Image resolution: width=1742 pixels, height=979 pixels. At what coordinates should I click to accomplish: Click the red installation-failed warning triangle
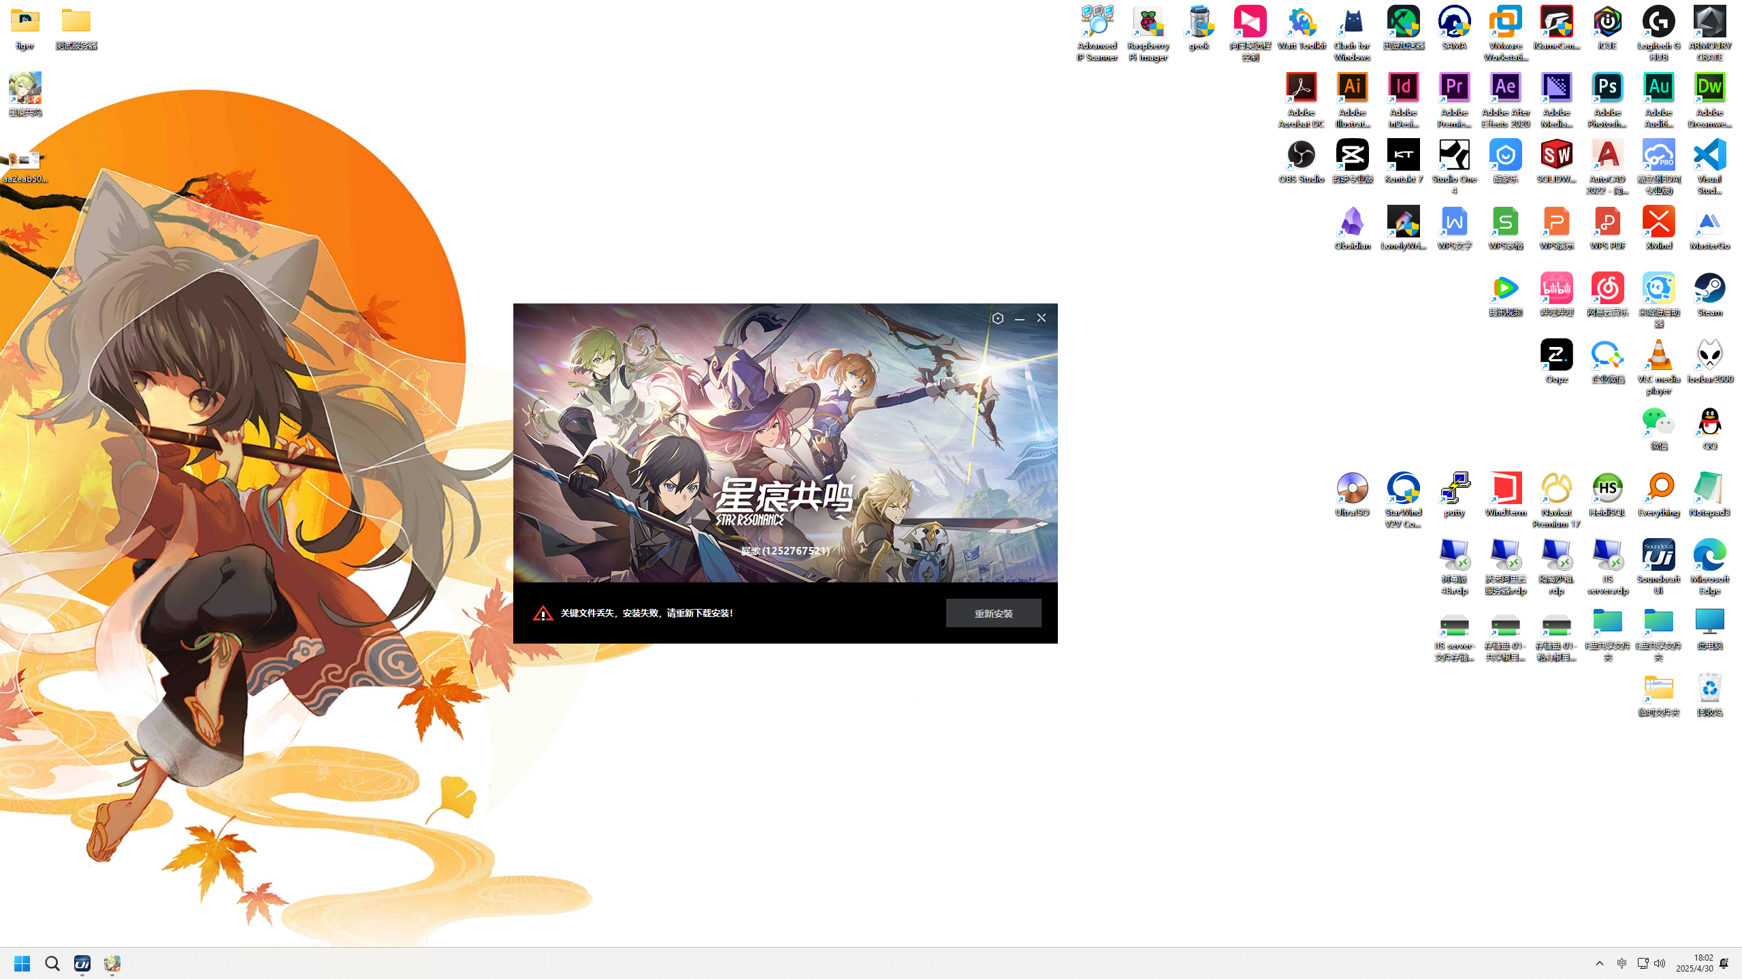click(543, 613)
